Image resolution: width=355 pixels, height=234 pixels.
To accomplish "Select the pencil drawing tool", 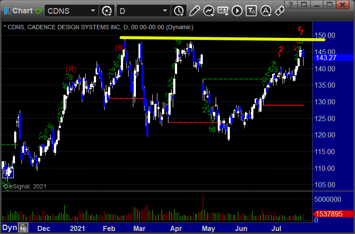I will (x=194, y=11).
